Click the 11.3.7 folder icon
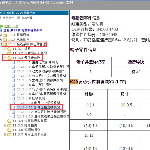 [9, 134]
